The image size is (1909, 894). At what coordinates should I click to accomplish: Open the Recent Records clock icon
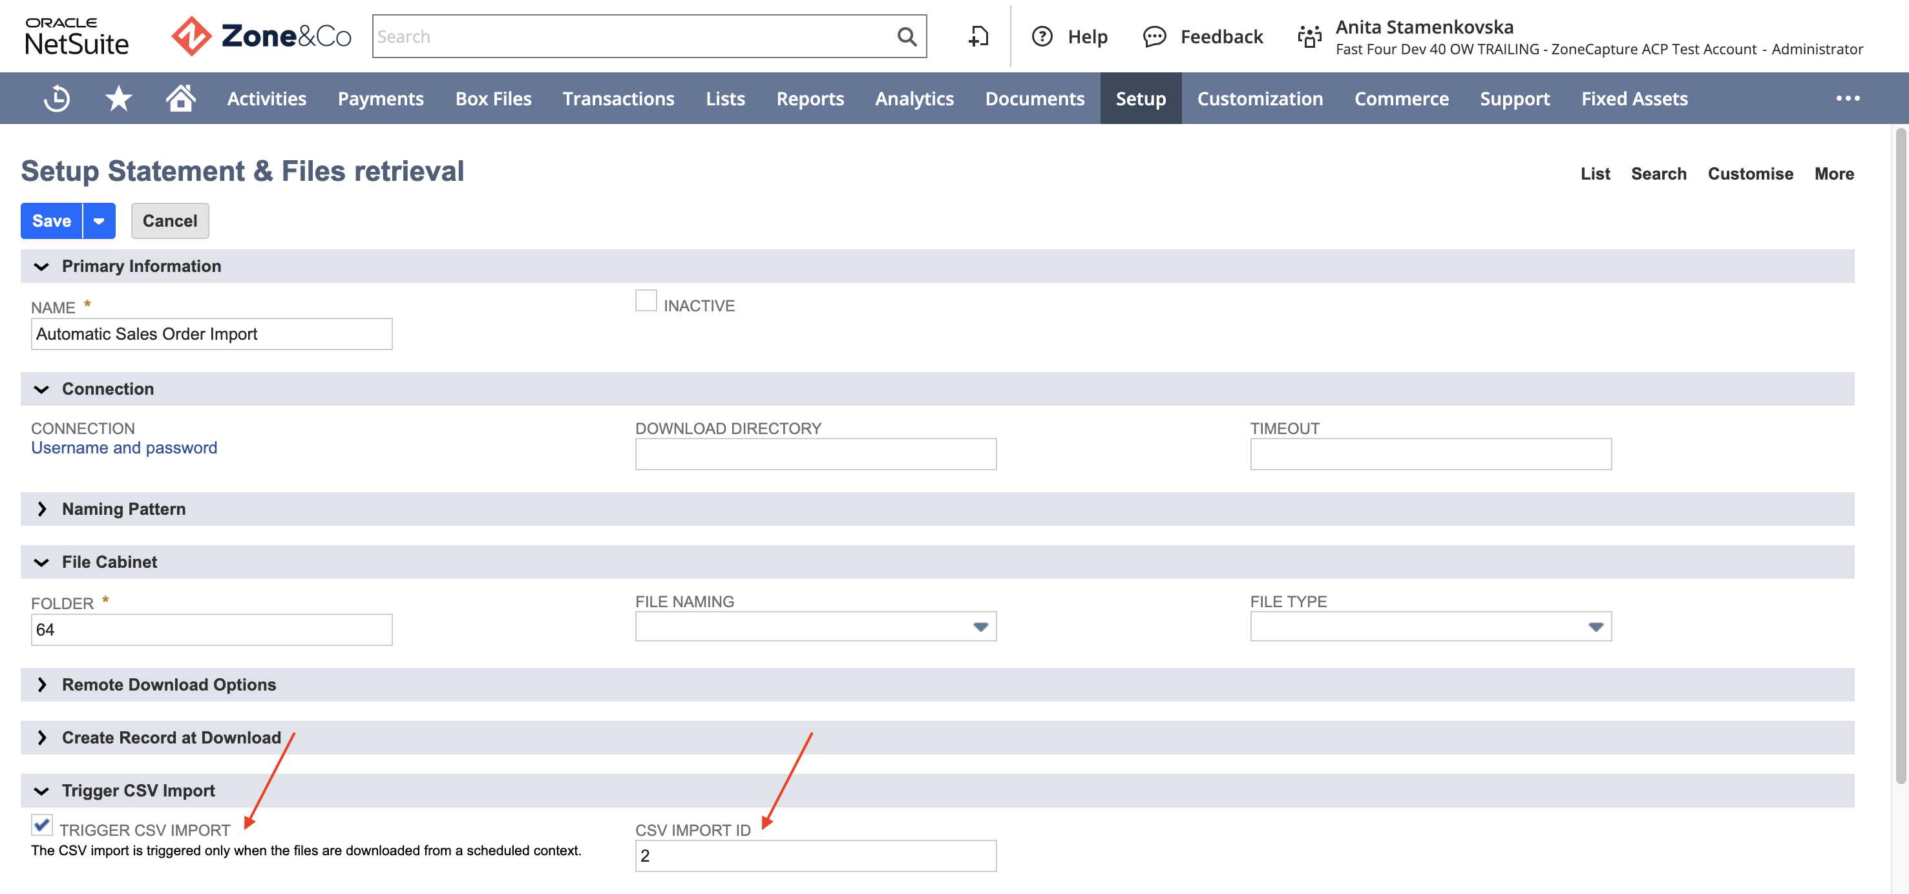coord(56,99)
